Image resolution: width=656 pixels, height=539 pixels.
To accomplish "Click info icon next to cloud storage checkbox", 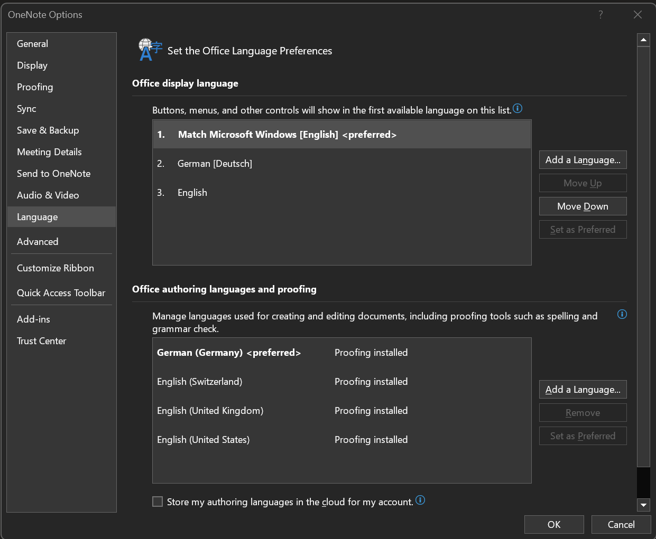I will 420,500.
